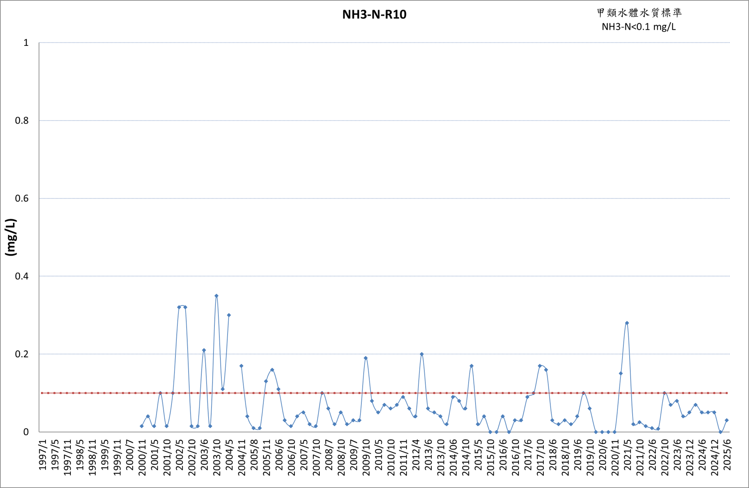Select the 2005/8 date label
749x488 pixels.
point(254,455)
